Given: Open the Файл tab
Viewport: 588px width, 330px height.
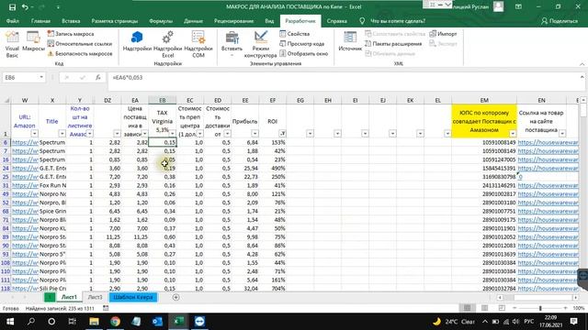Looking at the screenshot, I should tap(12, 21).
